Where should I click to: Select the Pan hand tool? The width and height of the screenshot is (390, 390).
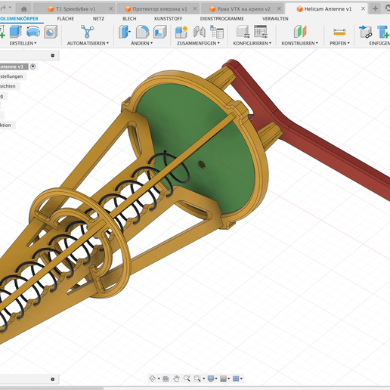pyautogui.click(x=176, y=379)
